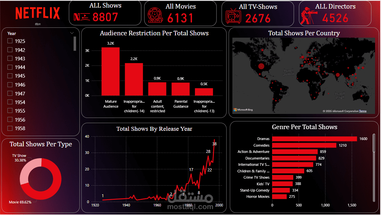381x215 pixels.
Task: Click the '1210' value beside Comedies
Action: (343, 145)
